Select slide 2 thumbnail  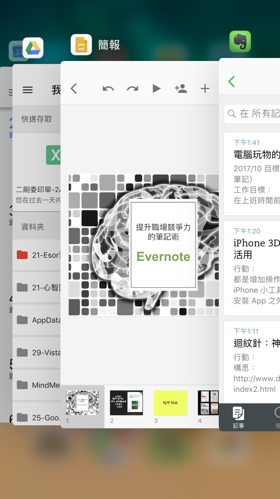click(126, 402)
